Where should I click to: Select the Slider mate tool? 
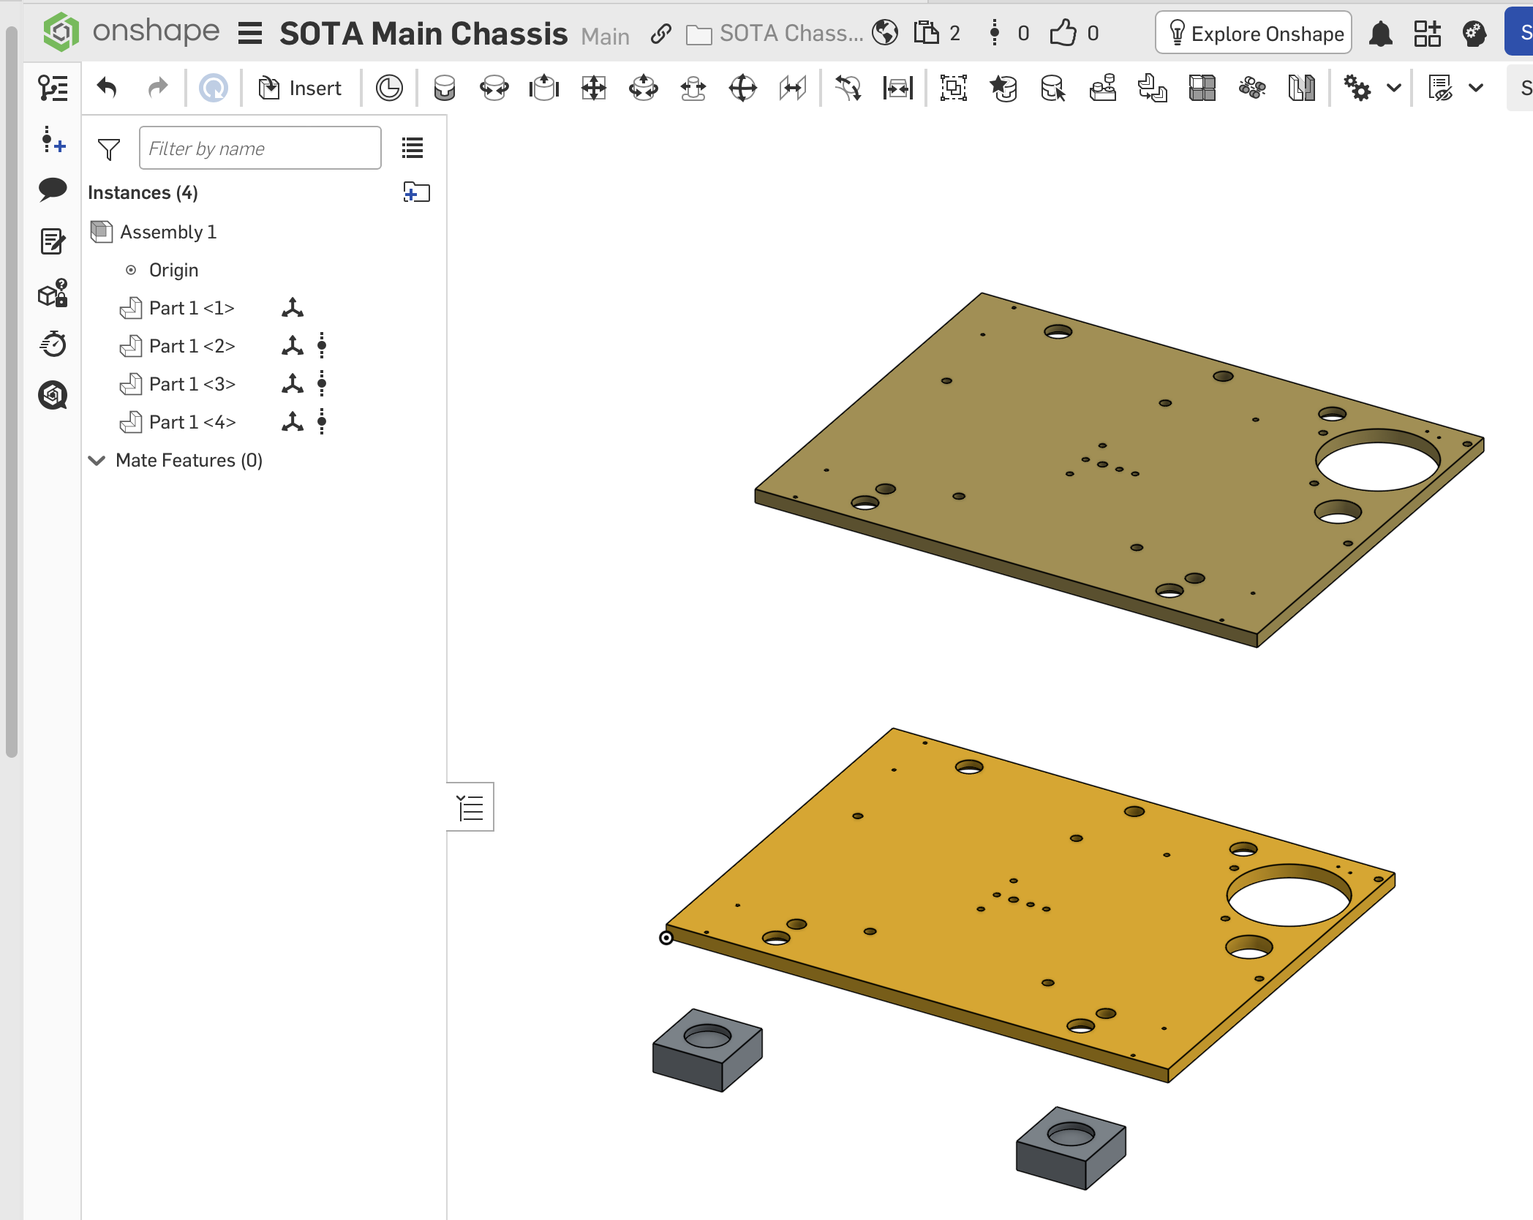(543, 89)
